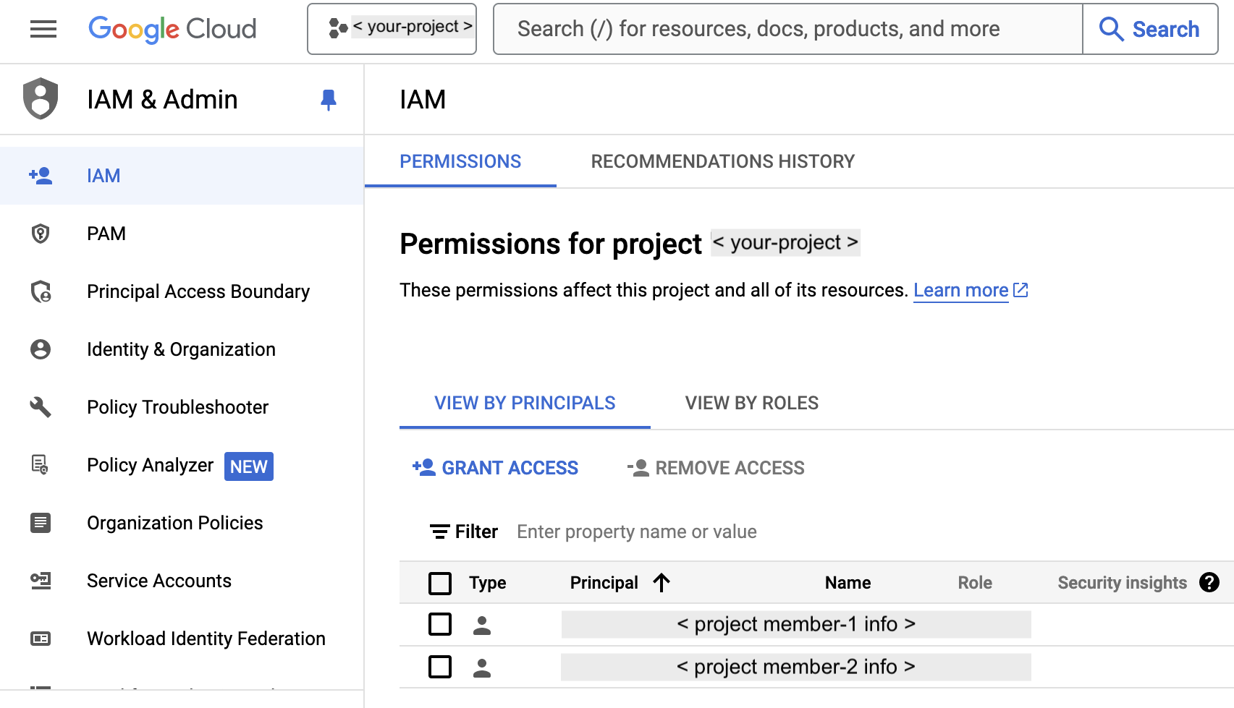This screenshot has height=708, width=1234.
Task: Open Workload Identity Federation page
Action: (x=182, y=639)
